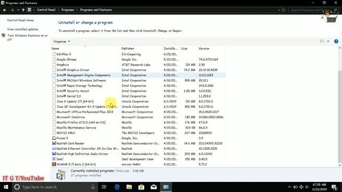Select Java 8 Update 171 (64-bit) icon
Viewport: 342px width, 192px height.
(x=54, y=101)
